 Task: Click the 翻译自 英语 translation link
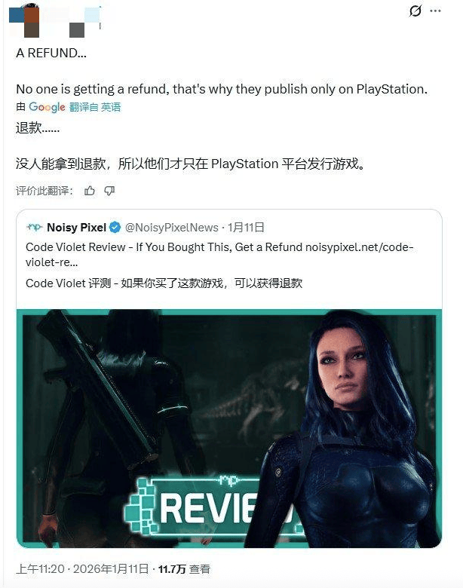(95, 107)
